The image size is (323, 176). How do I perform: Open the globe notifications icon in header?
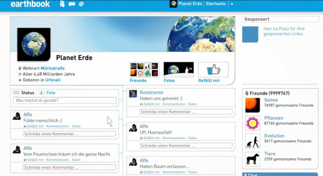coord(81,4)
